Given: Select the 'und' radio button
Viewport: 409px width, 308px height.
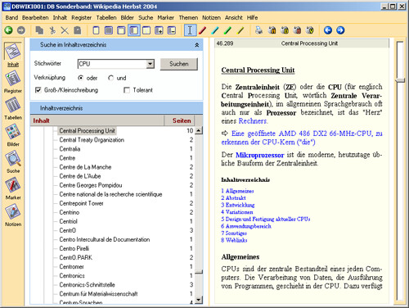Looking at the screenshot, I should (x=110, y=78).
